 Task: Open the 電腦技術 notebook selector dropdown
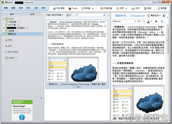pos(154,16)
